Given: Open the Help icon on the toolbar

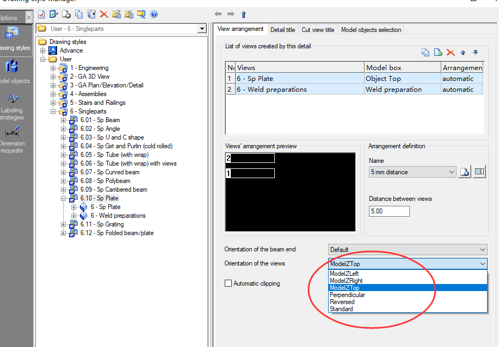Looking at the screenshot, I should point(153,14).
